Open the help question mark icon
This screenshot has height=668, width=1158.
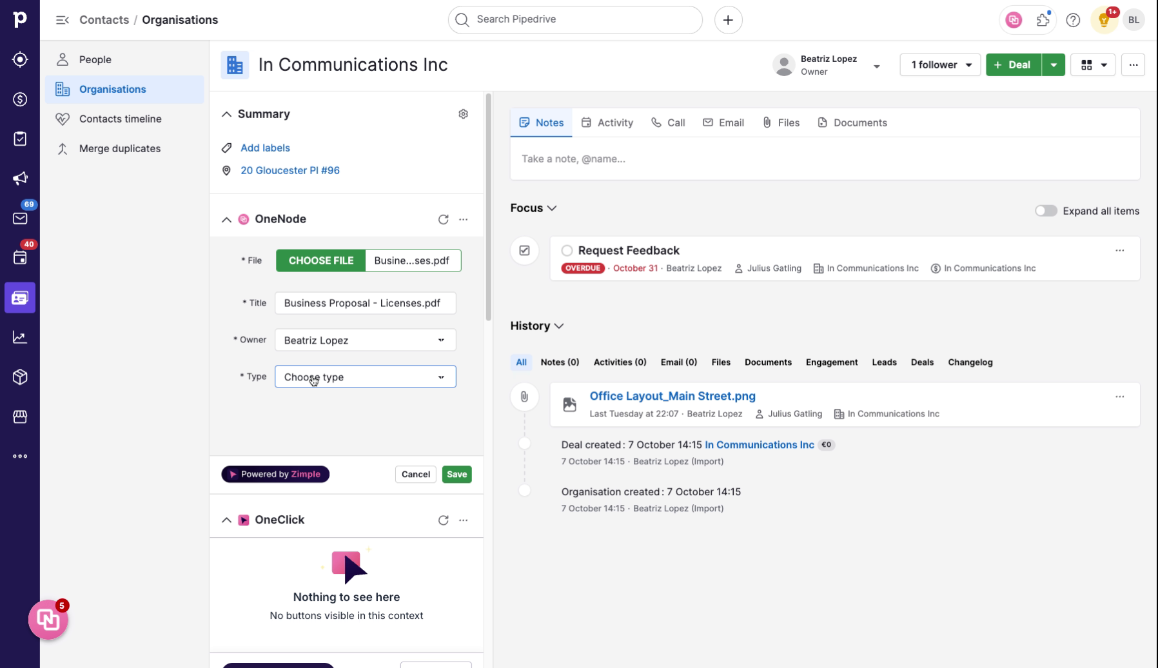[x=1073, y=20]
